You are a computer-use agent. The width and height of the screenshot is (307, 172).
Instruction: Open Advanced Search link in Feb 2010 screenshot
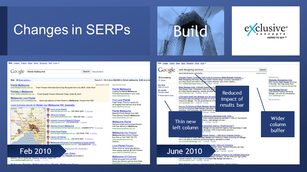point(98,72)
